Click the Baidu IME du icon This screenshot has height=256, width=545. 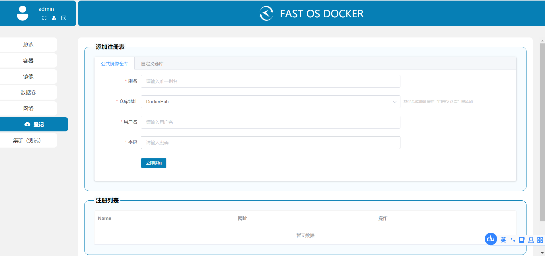(491, 239)
